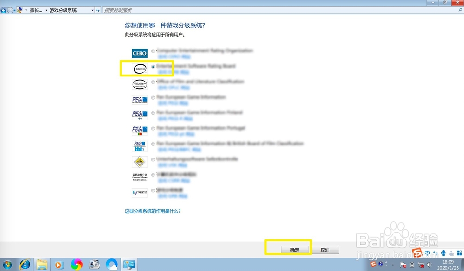Open Windows Explorer folder from taskbar
The height and width of the screenshot is (271, 464).
tap(42, 265)
